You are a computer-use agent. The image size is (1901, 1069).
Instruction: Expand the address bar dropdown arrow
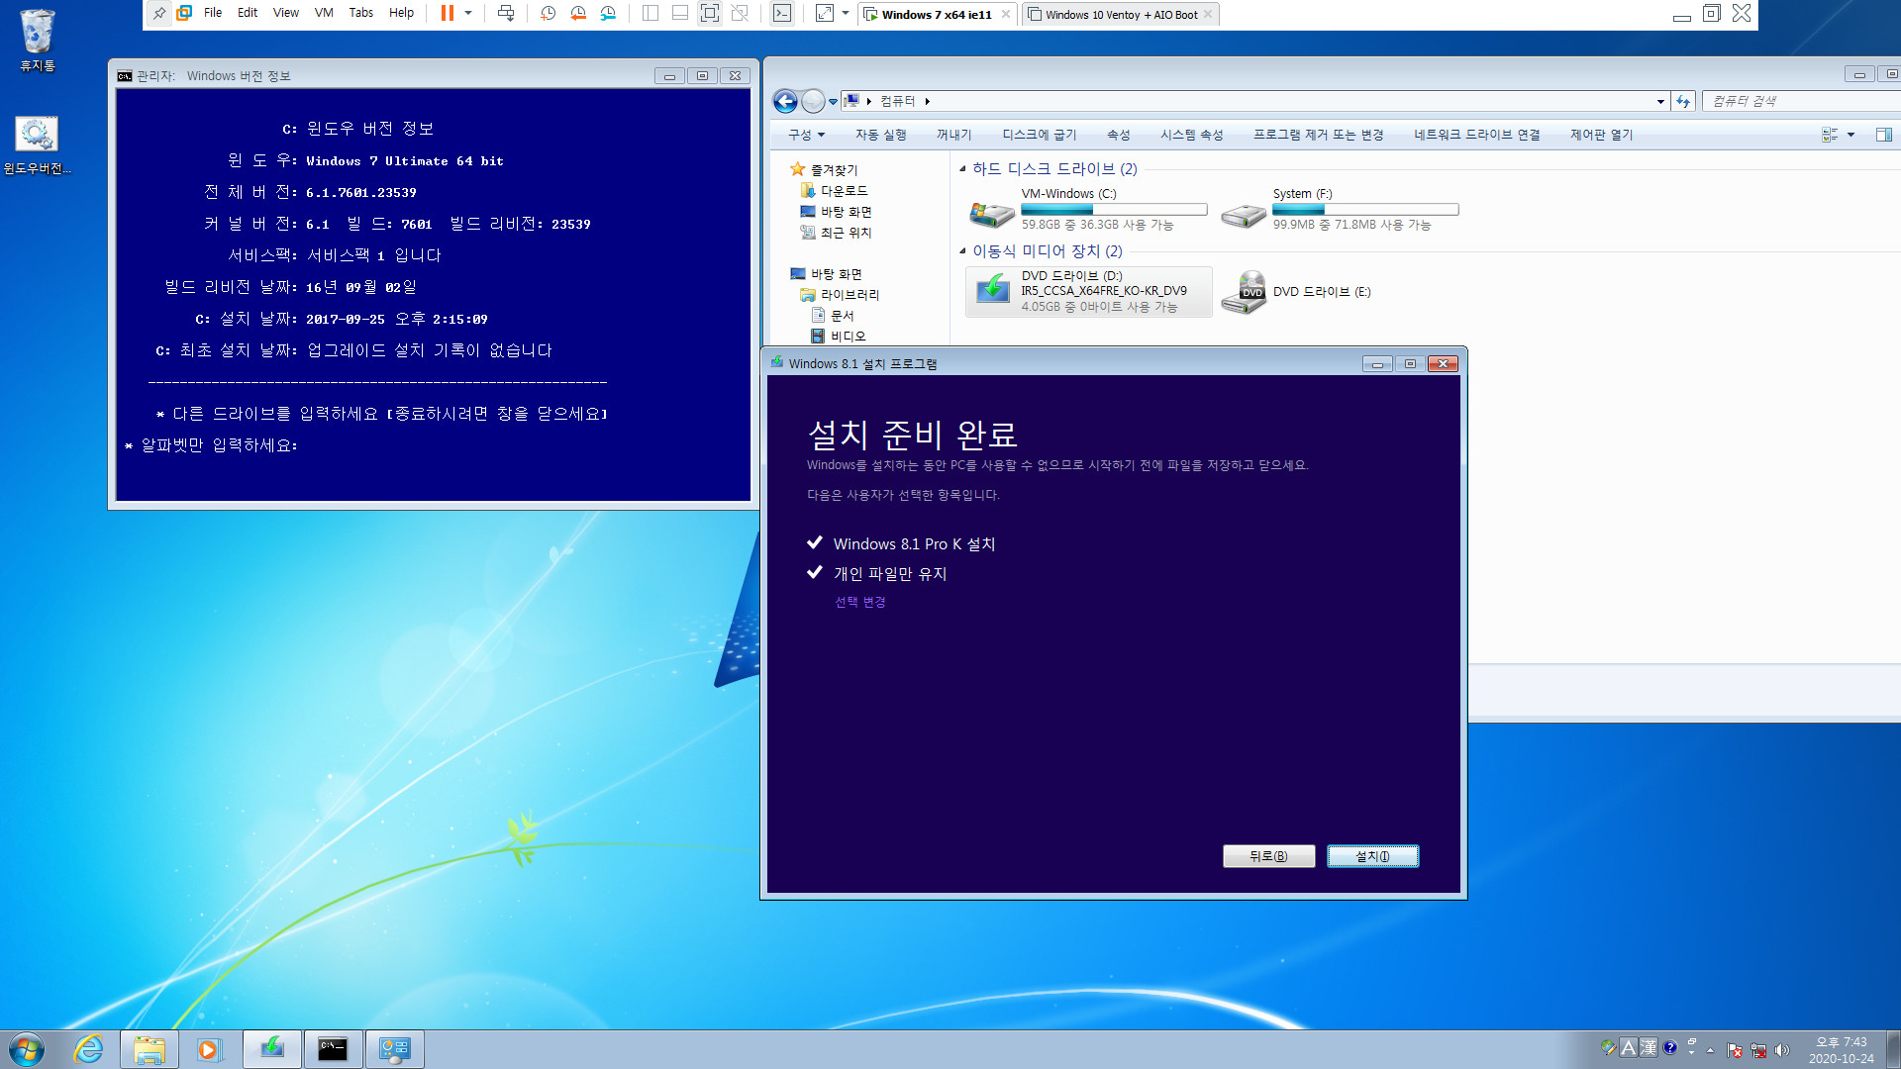click(x=1660, y=101)
